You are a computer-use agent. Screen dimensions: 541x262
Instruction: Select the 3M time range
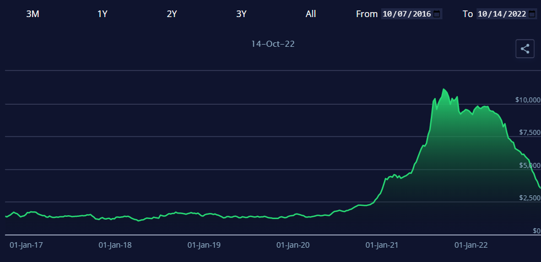click(x=33, y=14)
